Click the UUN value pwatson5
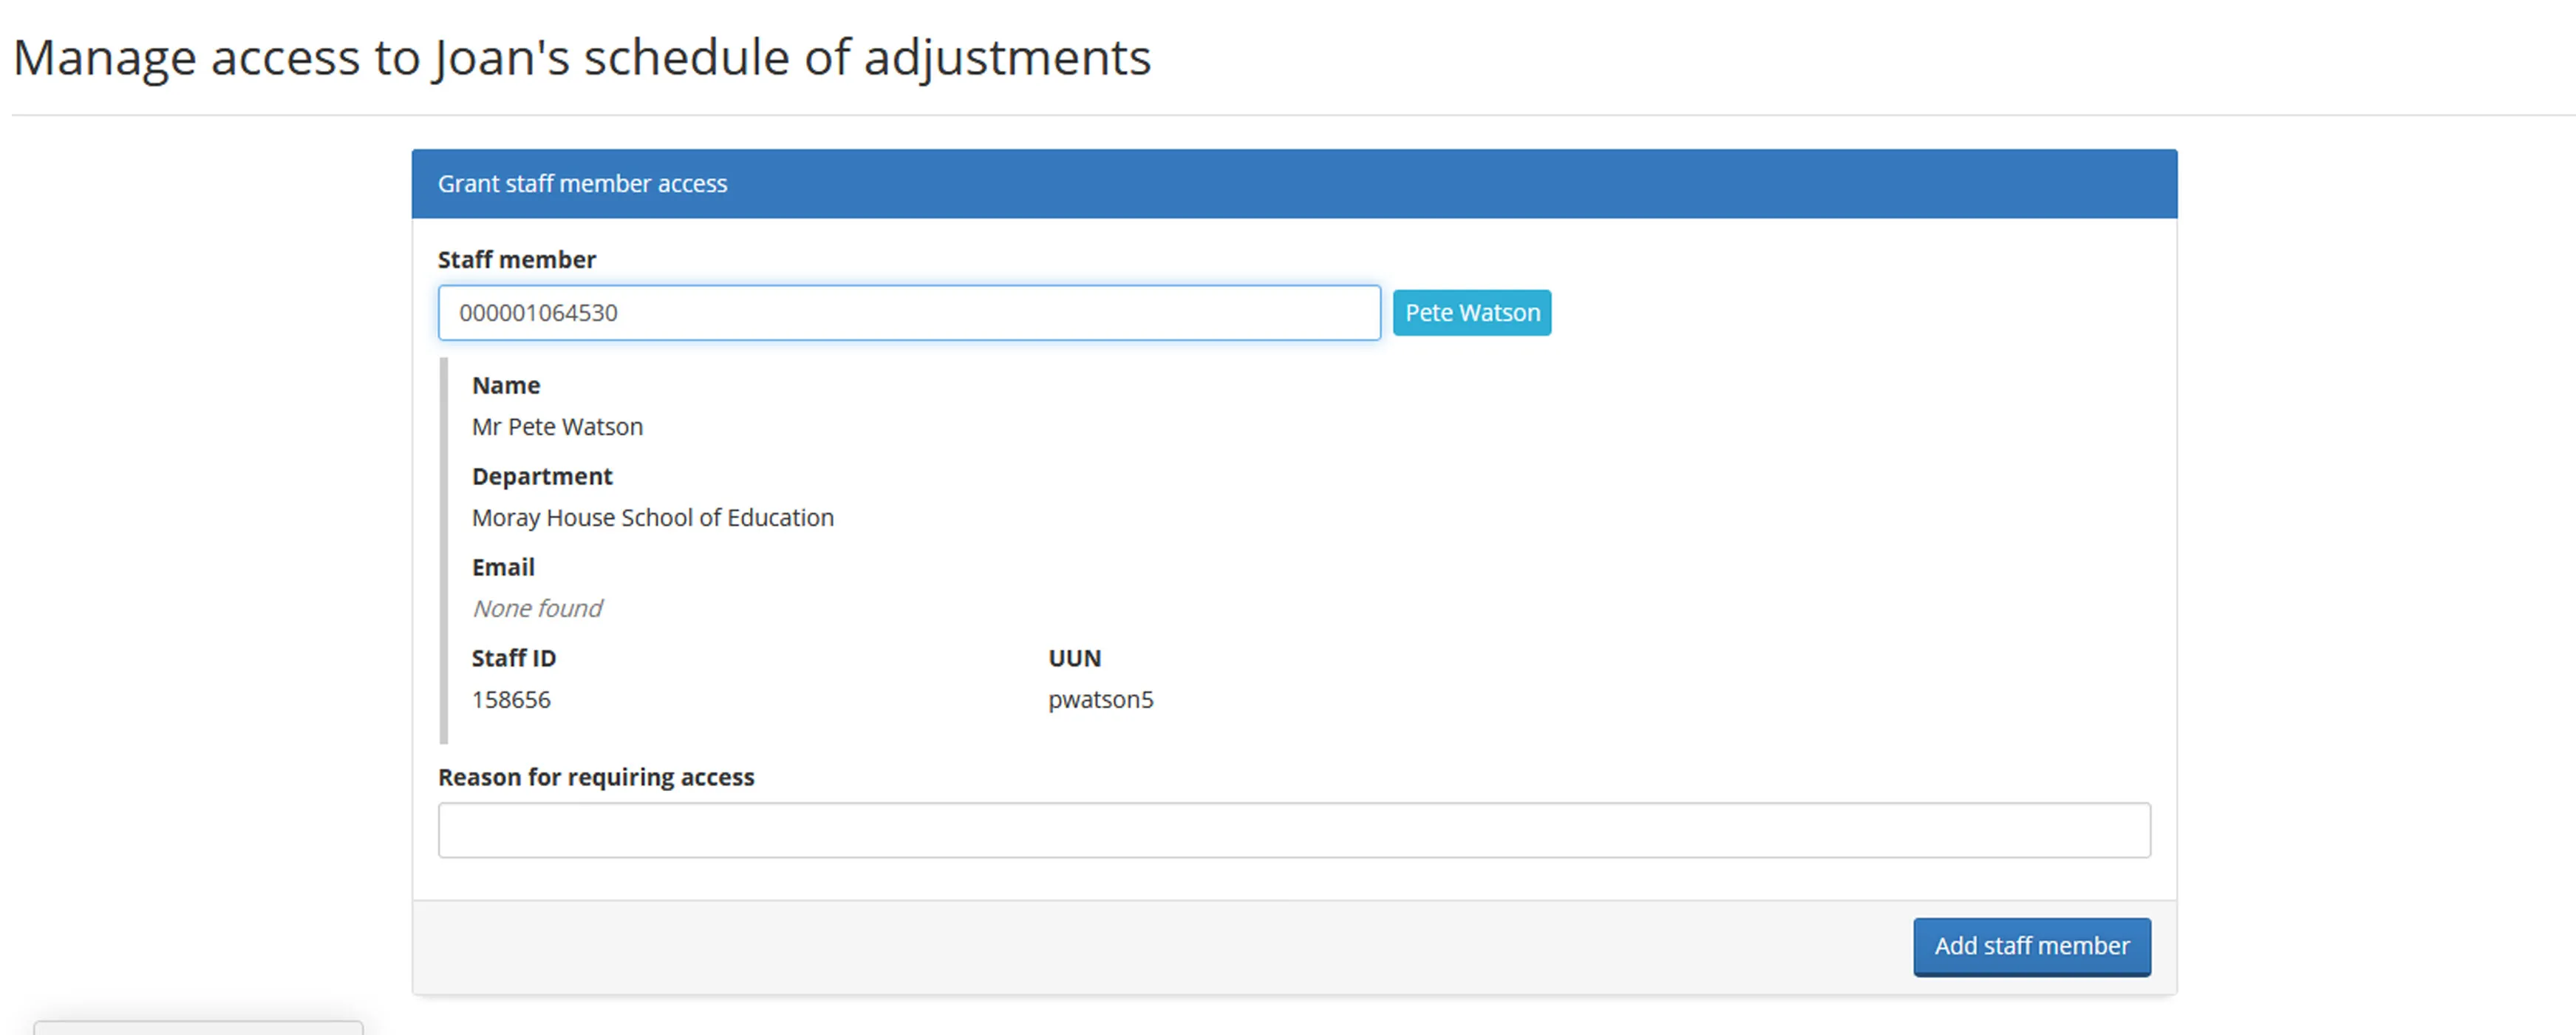 pos(1100,699)
